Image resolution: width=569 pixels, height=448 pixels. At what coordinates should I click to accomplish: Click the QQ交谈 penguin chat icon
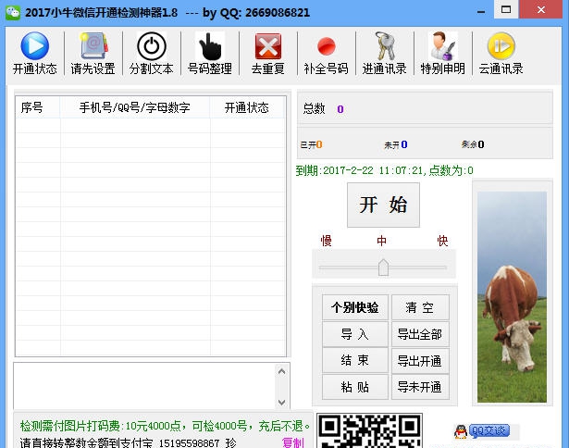[482, 431]
